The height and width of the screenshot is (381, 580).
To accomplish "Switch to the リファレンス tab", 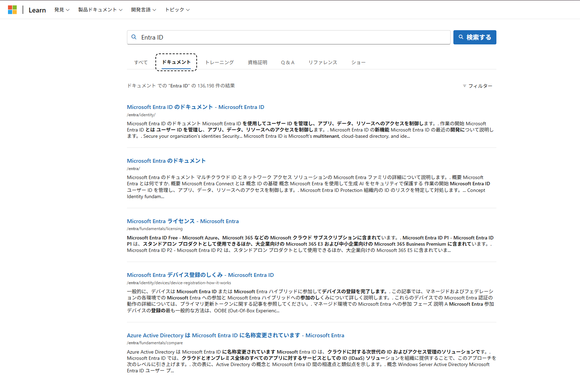I will tap(323, 62).
